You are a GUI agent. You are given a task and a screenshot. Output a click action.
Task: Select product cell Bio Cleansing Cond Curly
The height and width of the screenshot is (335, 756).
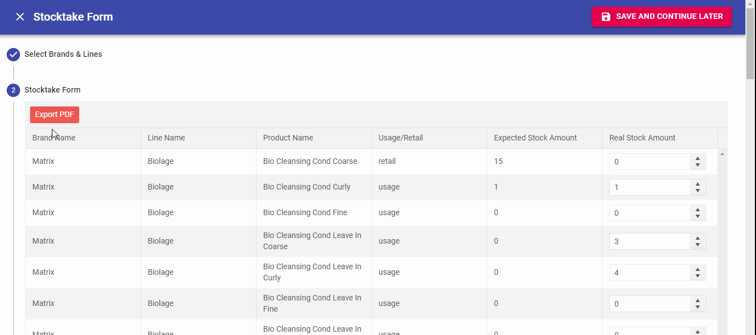(x=314, y=187)
